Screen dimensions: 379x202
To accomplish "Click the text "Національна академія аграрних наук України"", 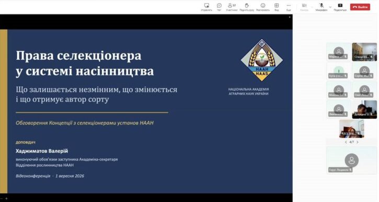I will click(248, 92).
